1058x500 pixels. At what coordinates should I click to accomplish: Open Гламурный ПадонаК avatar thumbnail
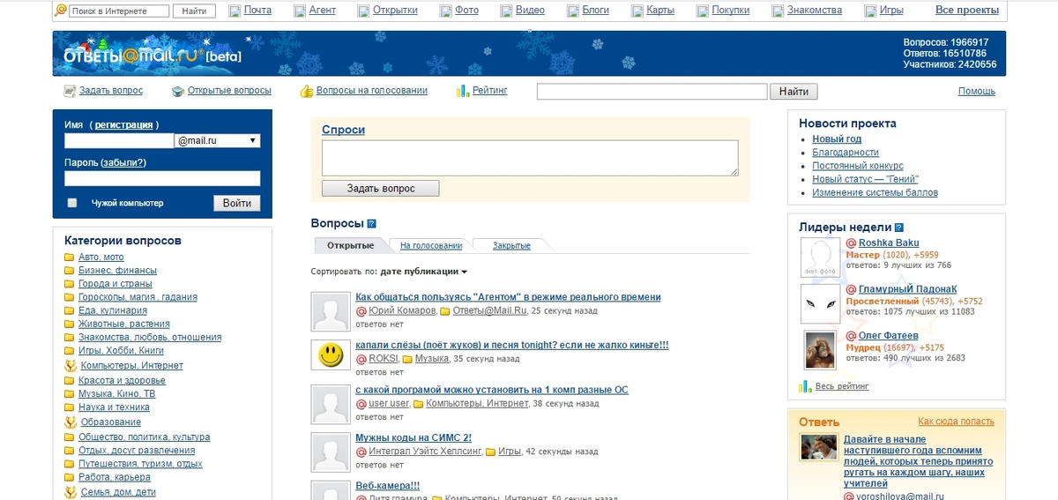tap(820, 303)
